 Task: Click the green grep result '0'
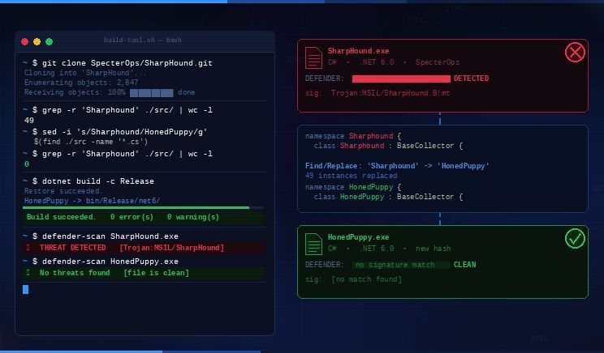27,164
